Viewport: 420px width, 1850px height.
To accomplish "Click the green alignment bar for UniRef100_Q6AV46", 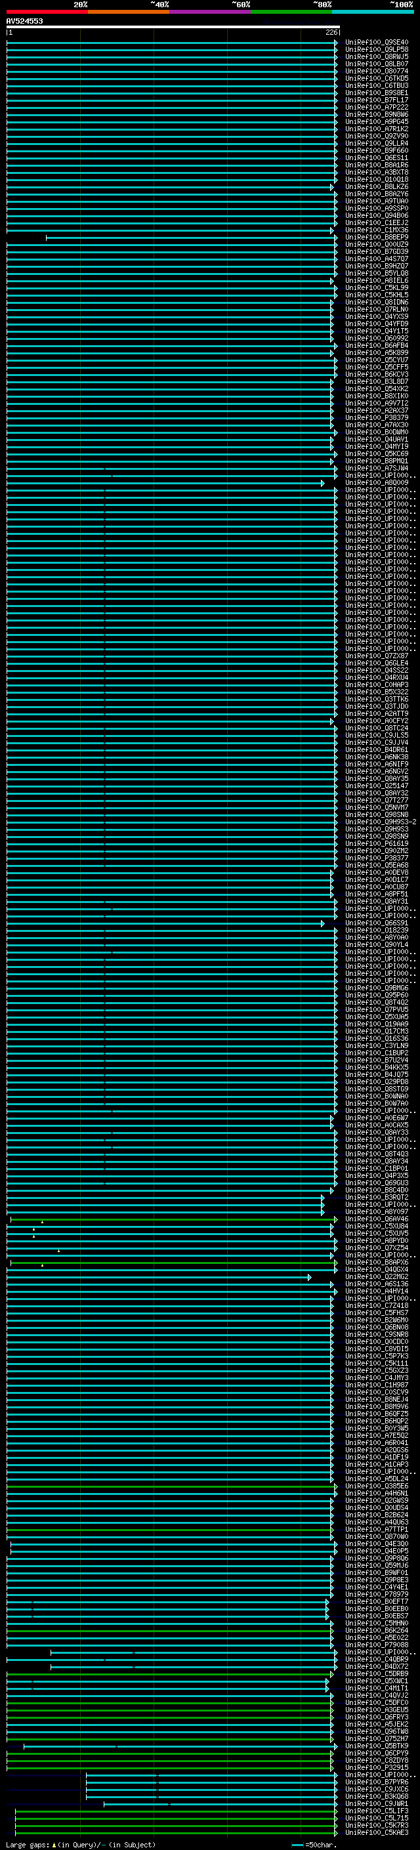I will tap(174, 1219).
